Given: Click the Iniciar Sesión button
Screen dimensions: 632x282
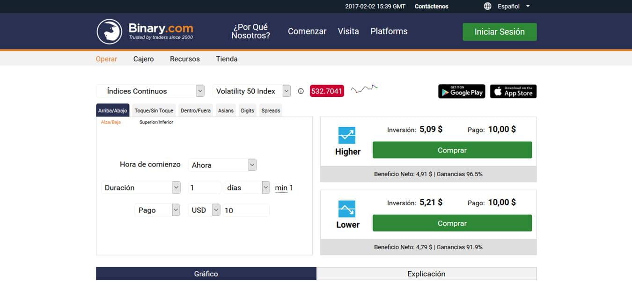Looking at the screenshot, I should pyautogui.click(x=500, y=32).
